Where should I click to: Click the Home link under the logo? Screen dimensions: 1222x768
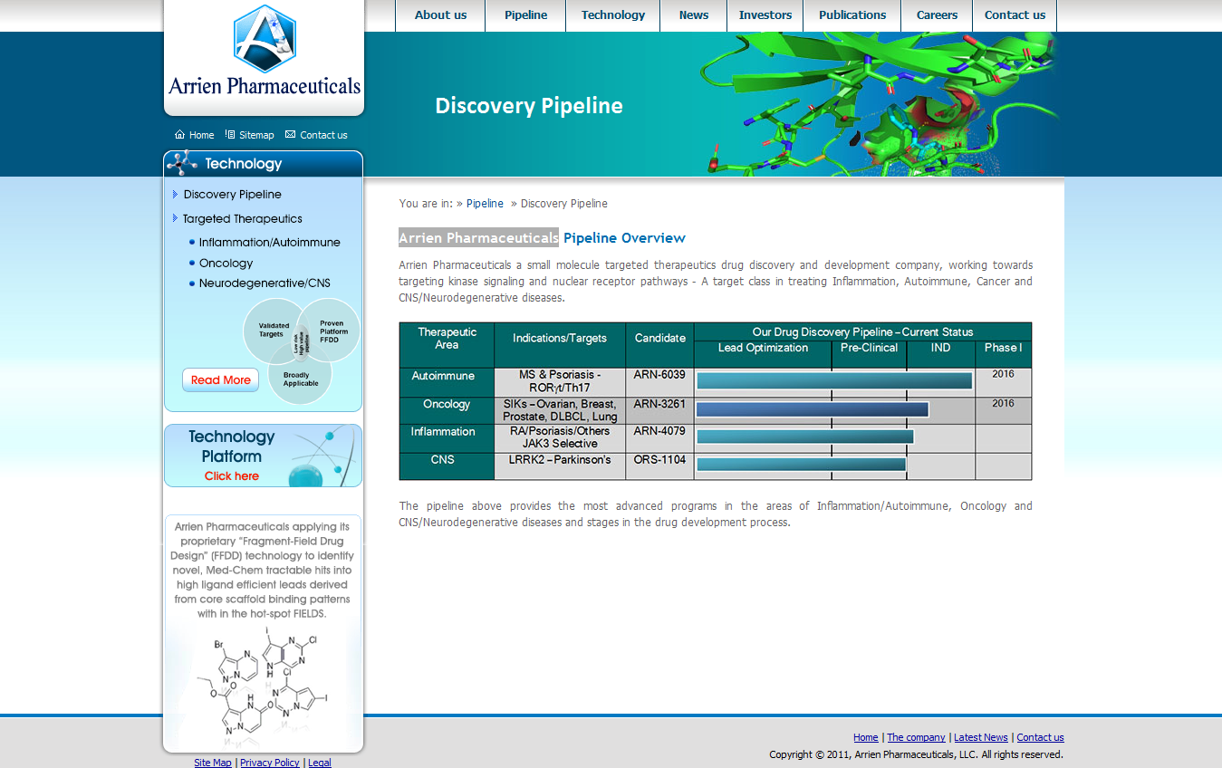click(x=202, y=135)
